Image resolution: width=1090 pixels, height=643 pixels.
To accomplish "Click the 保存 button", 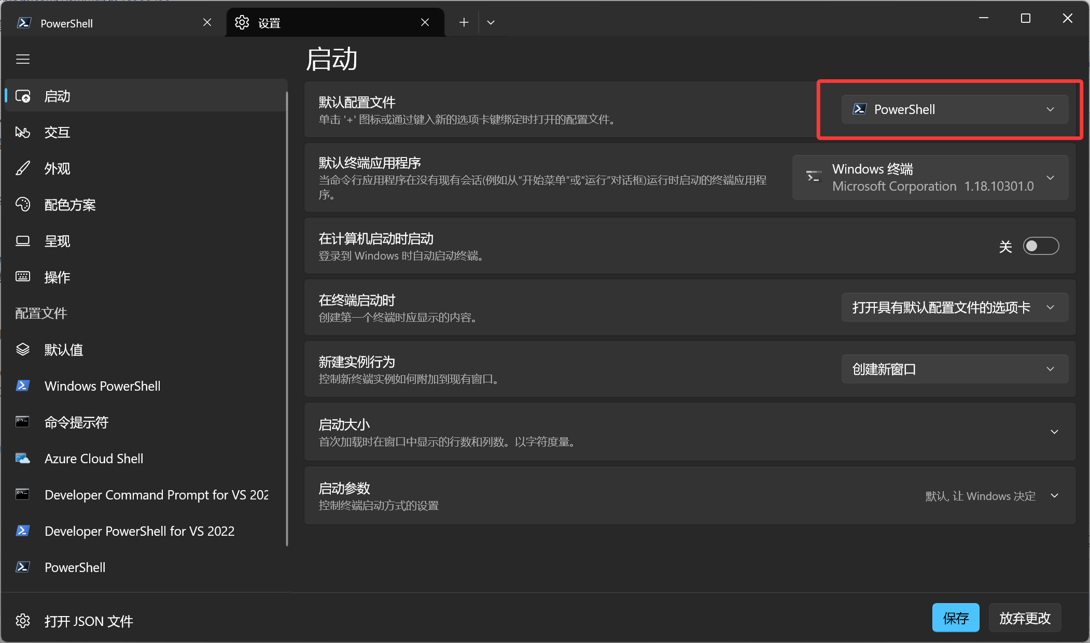I will pos(955,618).
